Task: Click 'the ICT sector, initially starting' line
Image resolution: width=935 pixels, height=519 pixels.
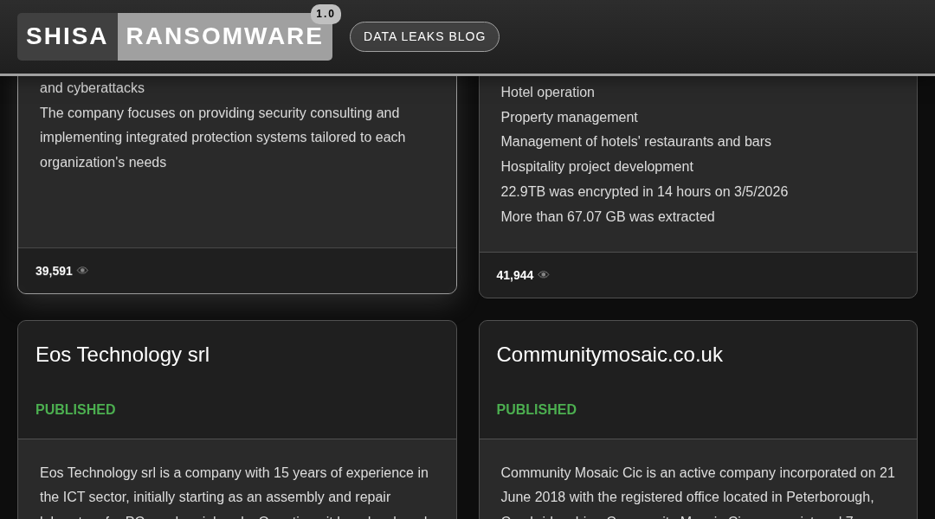Action: (x=216, y=497)
